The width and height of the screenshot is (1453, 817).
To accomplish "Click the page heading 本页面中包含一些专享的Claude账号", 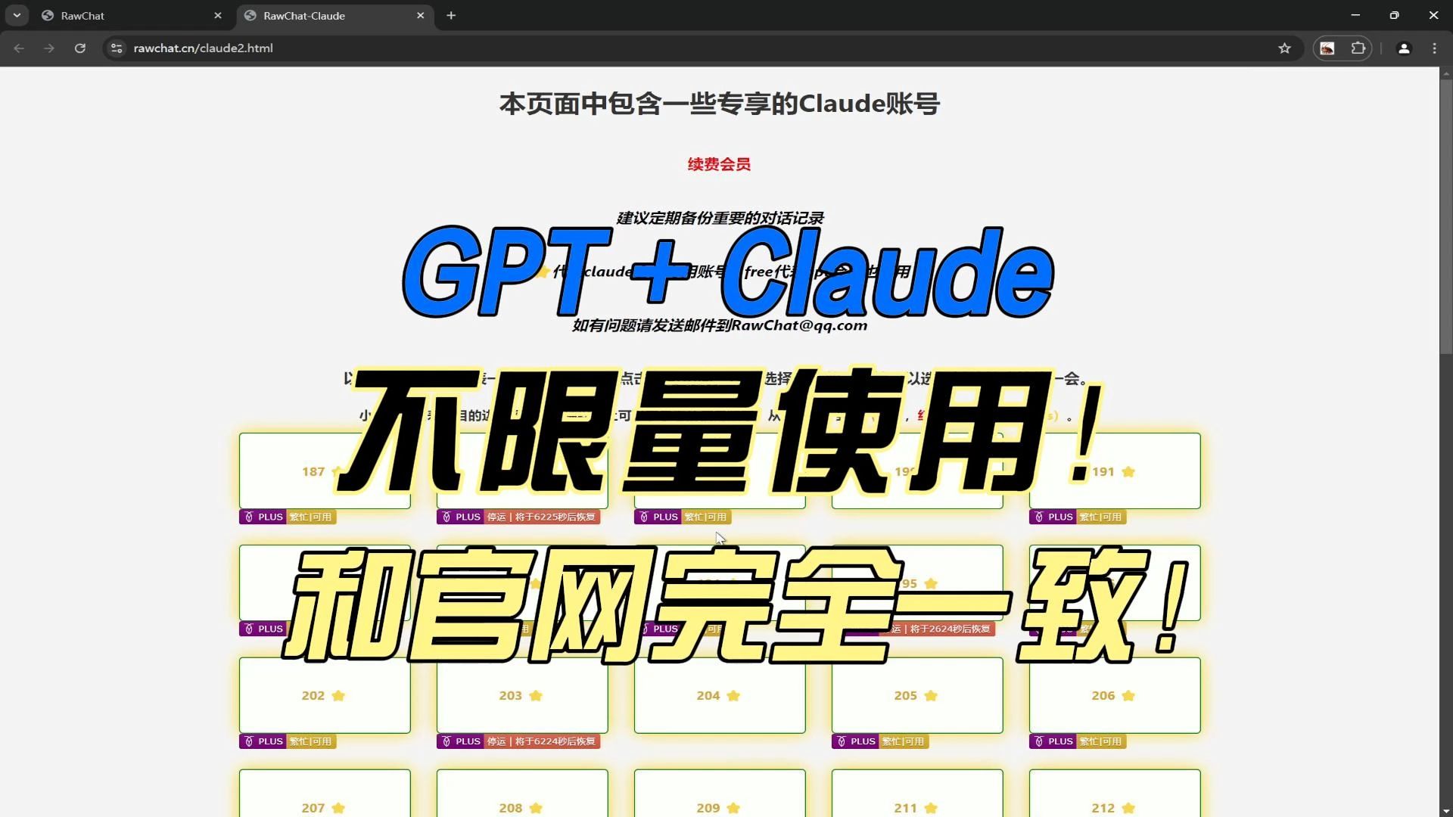I will point(719,104).
